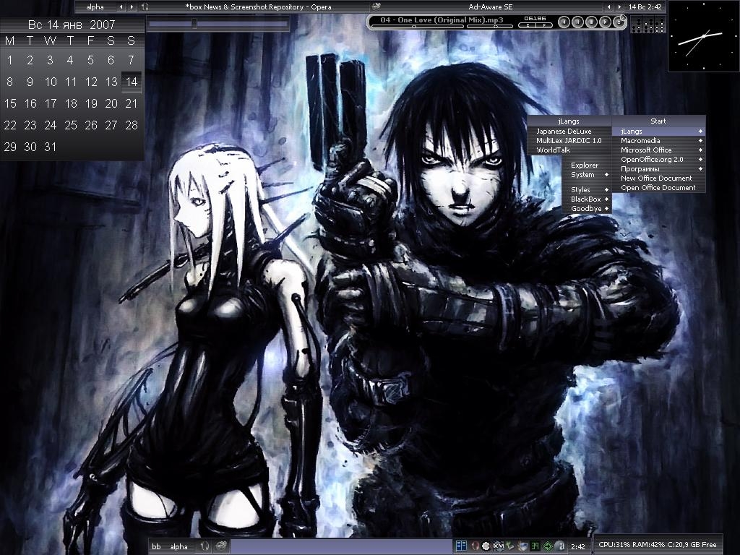Image resolution: width=740 pixels, height=555 pixels.
Task: Click the red headphones tray icon
Action: click(475, 546)
